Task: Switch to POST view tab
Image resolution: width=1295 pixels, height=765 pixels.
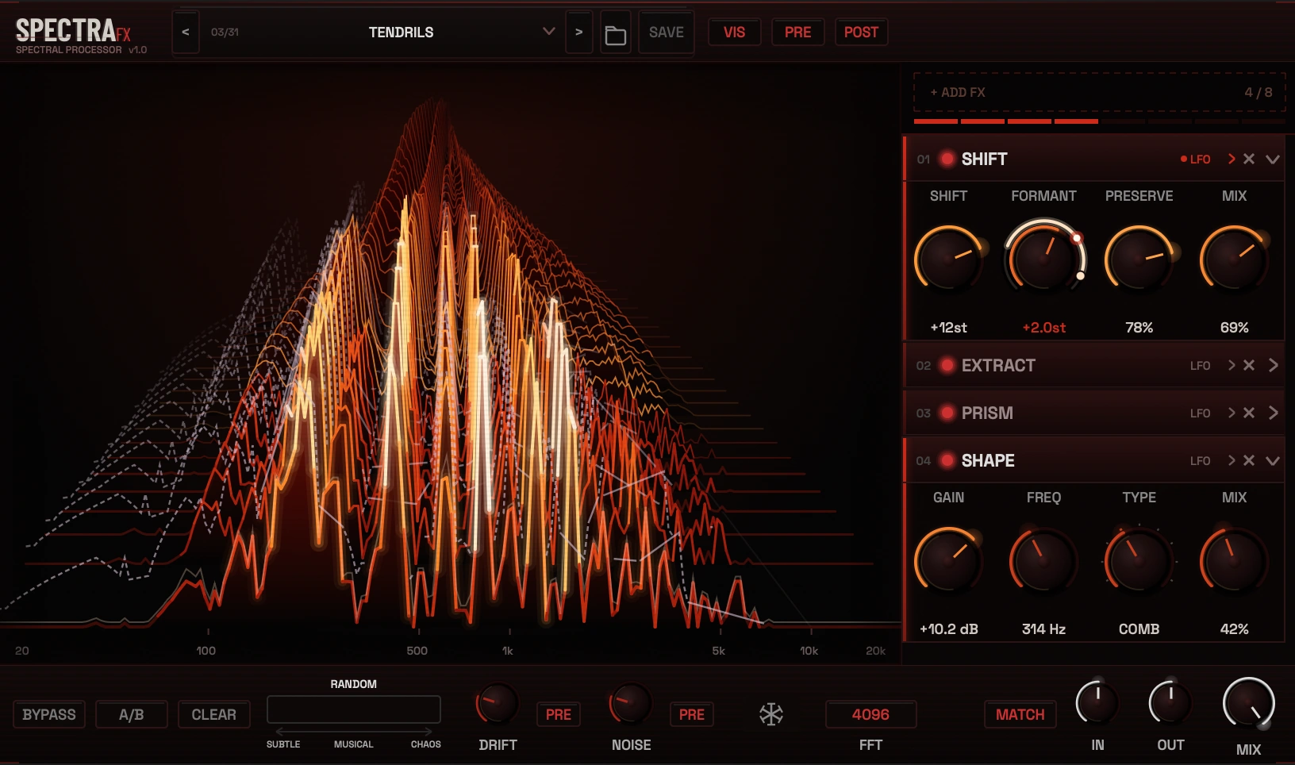Action: tap(862, 33)
